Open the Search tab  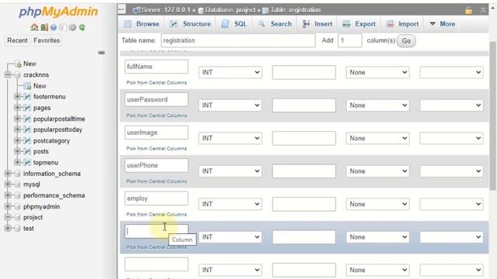pos(274,24)
